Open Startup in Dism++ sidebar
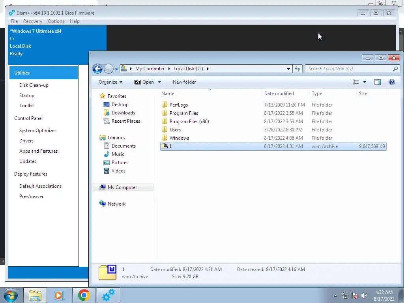Viewport: 404px width, 303px height. [26, 95]
